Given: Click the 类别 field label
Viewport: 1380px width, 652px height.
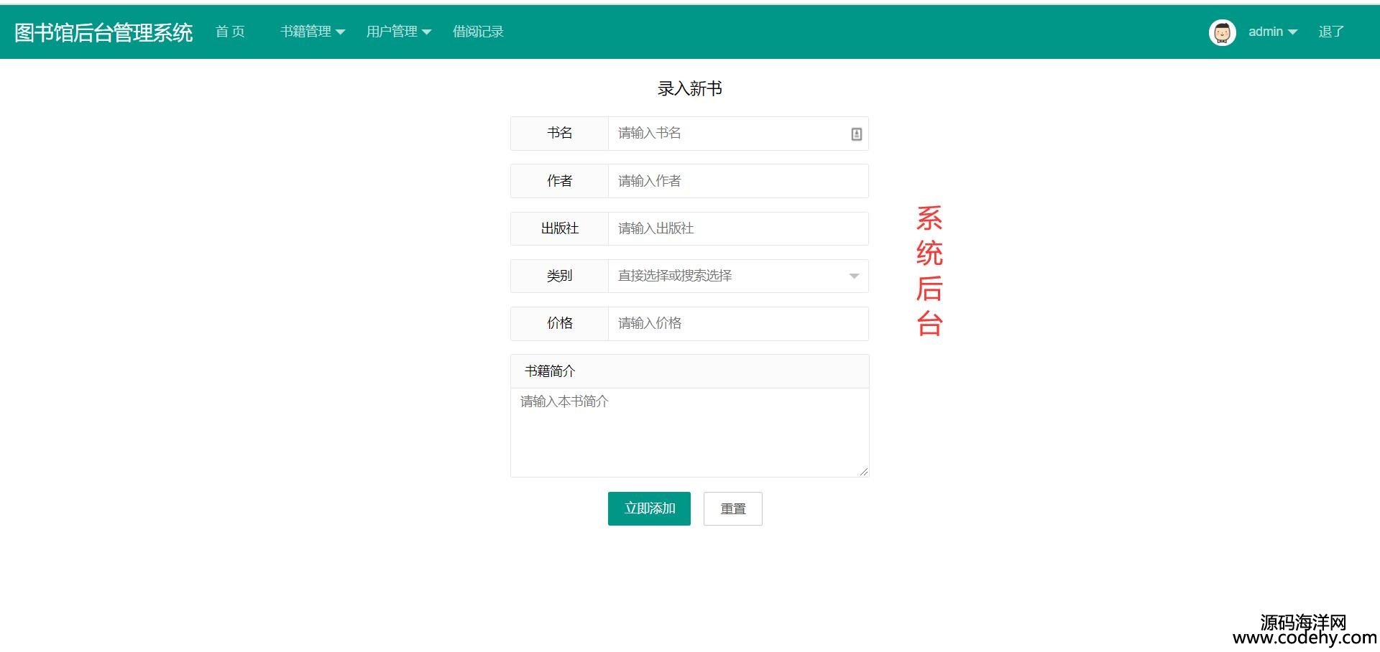Looking at the screenshot, I should (559, 276).
